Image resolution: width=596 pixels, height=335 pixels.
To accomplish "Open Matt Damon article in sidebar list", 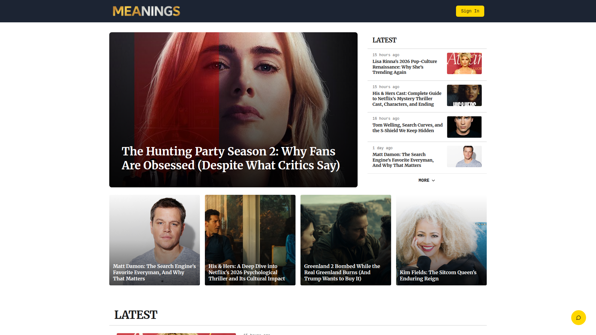I will point(403,160).
